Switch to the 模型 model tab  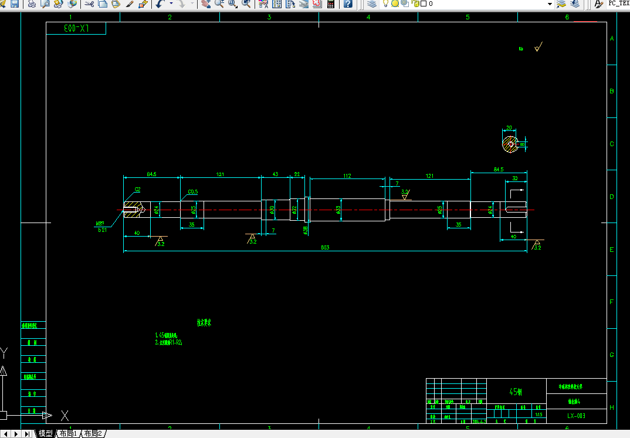click(45, 433)
